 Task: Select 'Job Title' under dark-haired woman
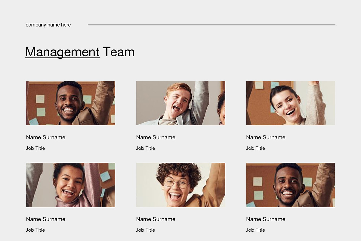(256, 148)
